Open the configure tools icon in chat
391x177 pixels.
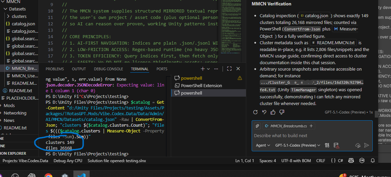[x=327, y=145]
